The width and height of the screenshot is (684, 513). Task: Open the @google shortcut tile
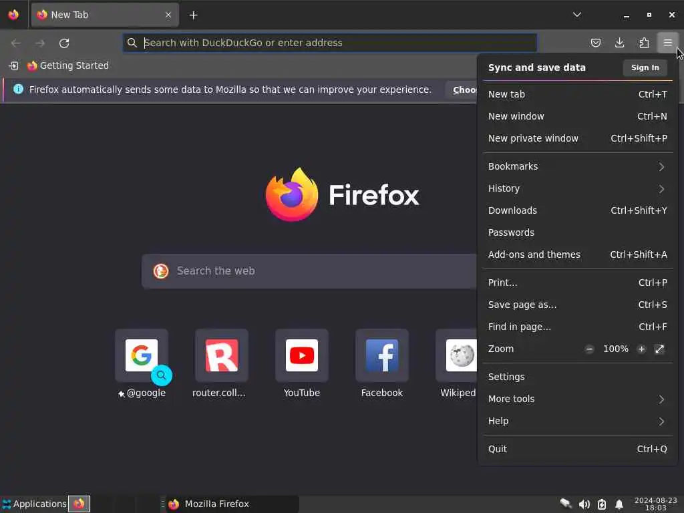142,364
